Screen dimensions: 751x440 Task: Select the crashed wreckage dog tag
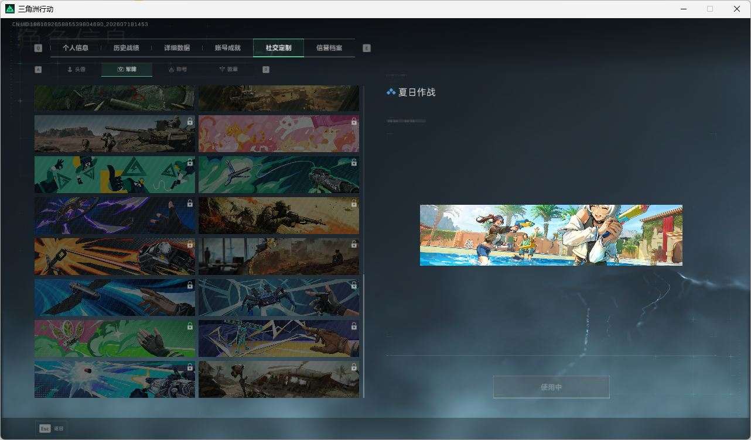[x=279, y=379]
